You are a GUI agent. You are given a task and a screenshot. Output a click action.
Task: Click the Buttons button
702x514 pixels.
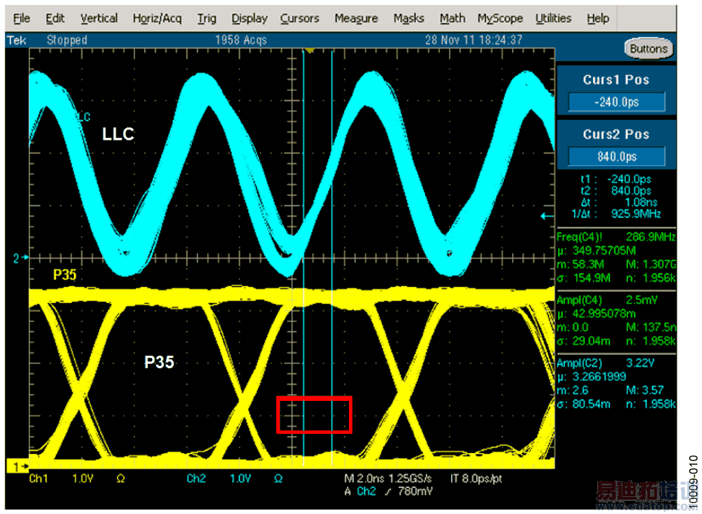pos(649,49)
